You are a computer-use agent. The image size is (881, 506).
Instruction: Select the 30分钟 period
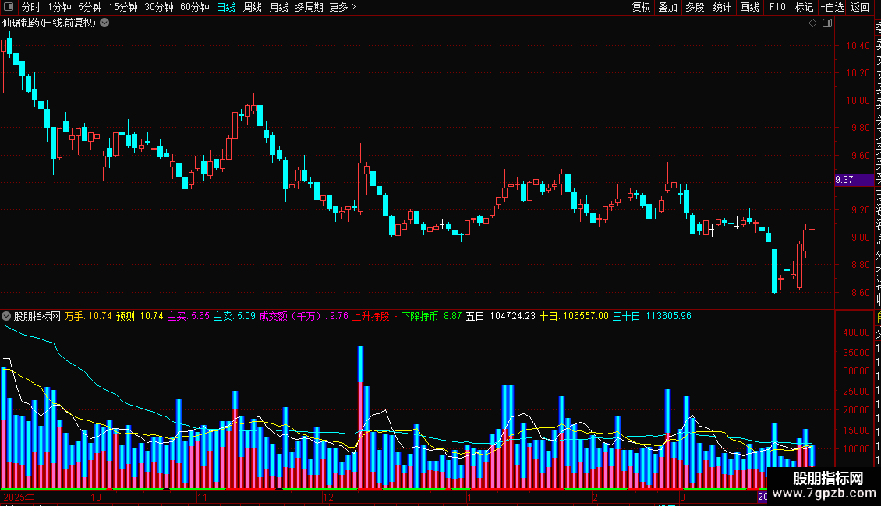[x=159, y=7]
